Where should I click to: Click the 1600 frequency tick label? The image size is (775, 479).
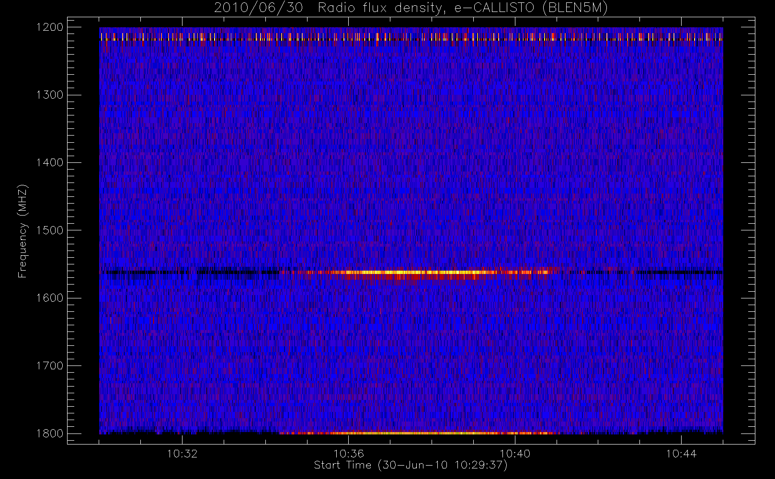50,298
